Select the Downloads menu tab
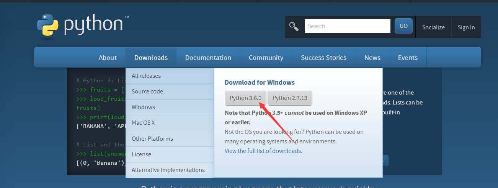This screenshot has width=498, height=188. (x=151, y=58)
